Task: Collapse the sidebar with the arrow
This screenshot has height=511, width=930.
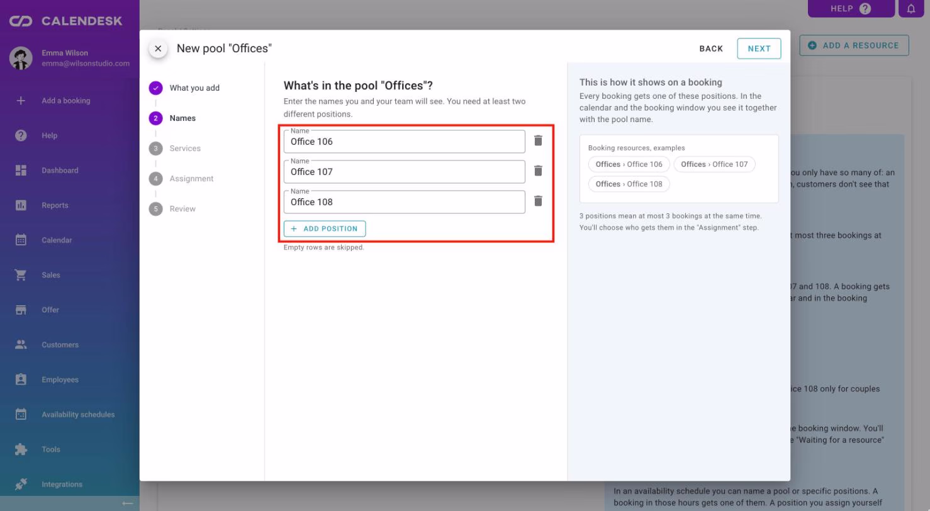Action: point(127,503)
